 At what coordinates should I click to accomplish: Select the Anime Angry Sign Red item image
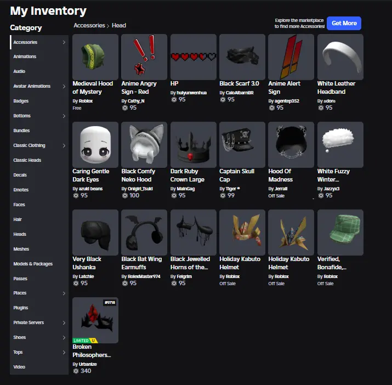point(144,57)
